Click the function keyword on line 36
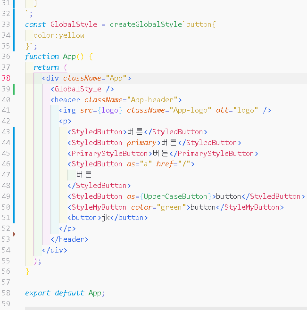This screenshot has height=310, width=307. click(x=42, y=57)
